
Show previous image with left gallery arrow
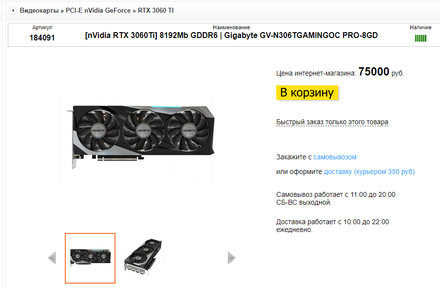click(52, 258)
